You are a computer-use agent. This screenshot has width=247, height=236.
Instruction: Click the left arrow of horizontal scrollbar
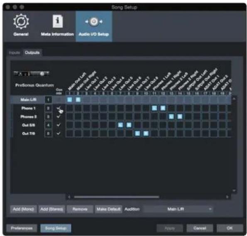point(69,197)
